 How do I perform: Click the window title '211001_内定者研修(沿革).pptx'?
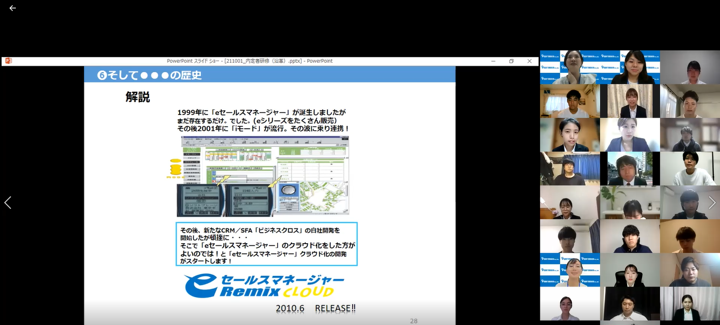[263, 61]
